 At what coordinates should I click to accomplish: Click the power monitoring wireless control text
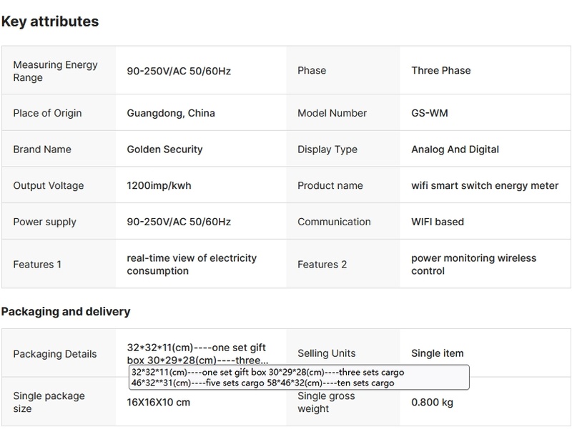(x=473, y=265)
